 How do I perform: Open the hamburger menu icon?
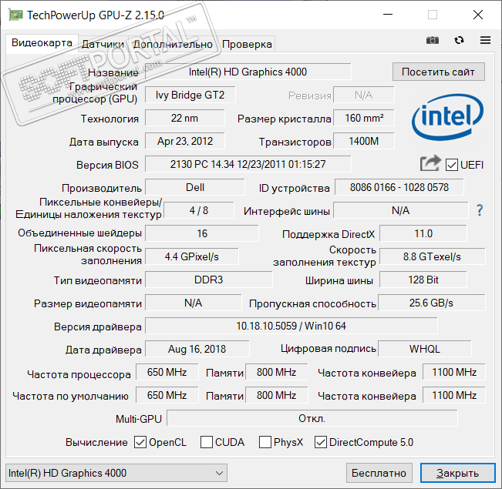485,40
